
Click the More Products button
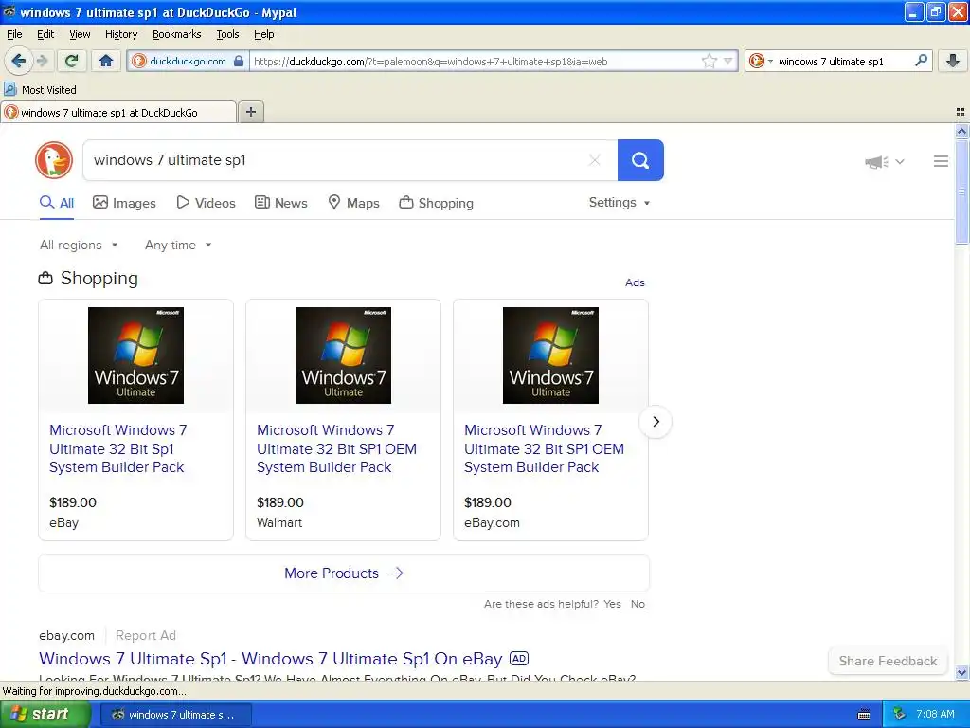click(x=343, y=573)
